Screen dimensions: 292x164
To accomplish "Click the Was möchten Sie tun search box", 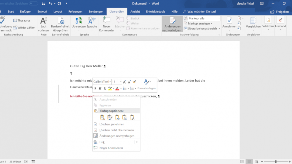I will (x=199, y=12).
